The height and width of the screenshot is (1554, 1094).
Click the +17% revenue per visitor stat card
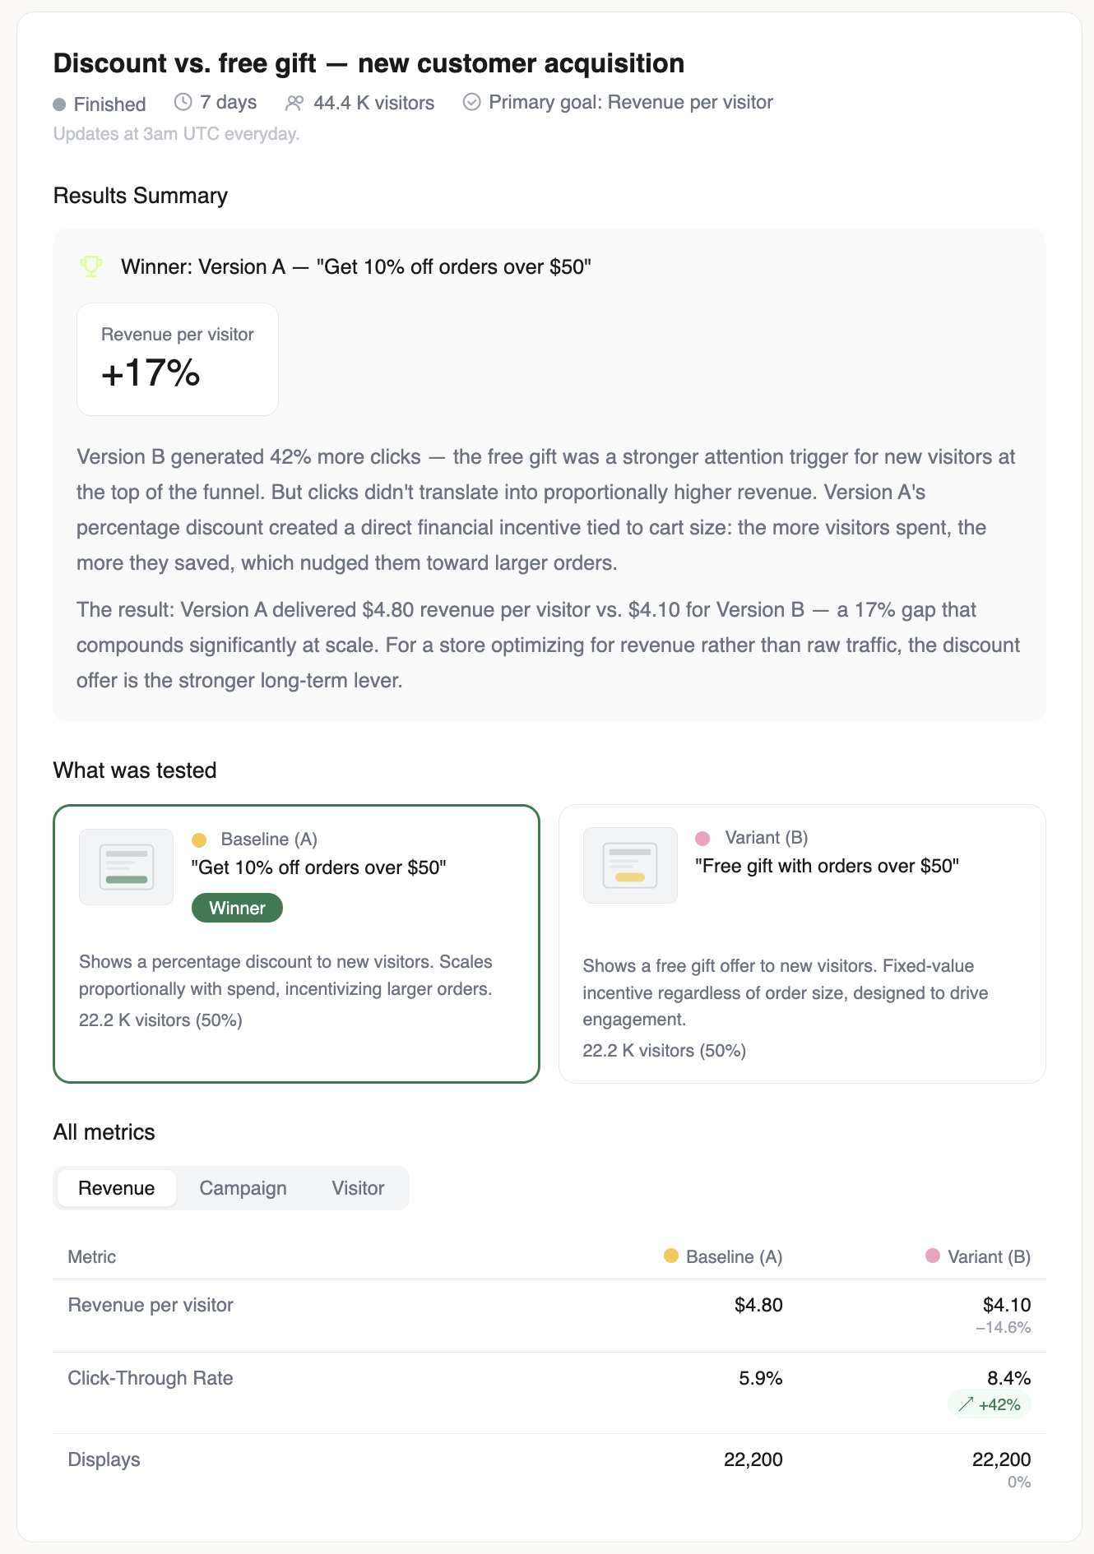177,358
